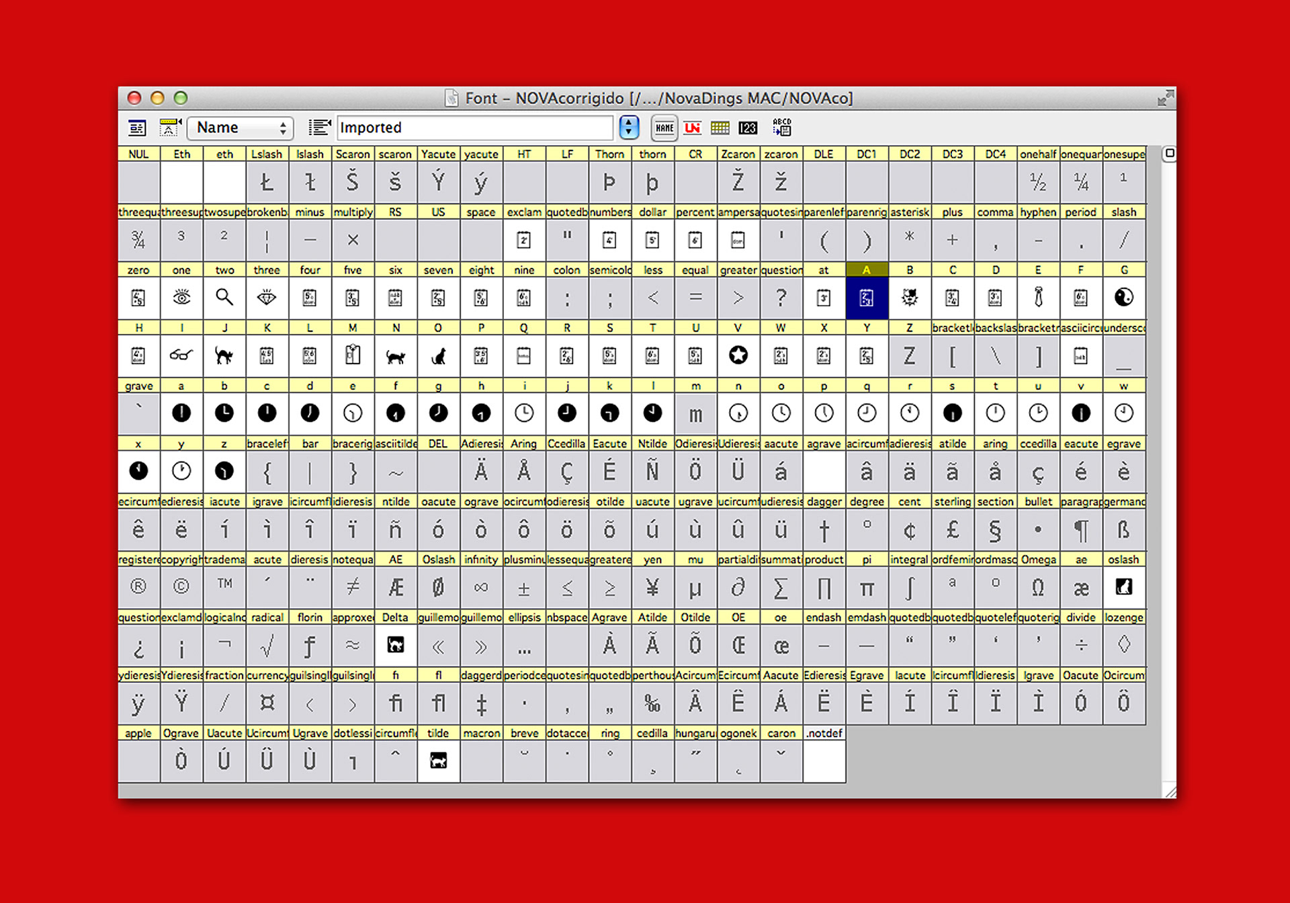The width and height of the screenshot is (1290, 903).
Task: Select the dark clock glyph in cell 'z'
Action: 224,471
